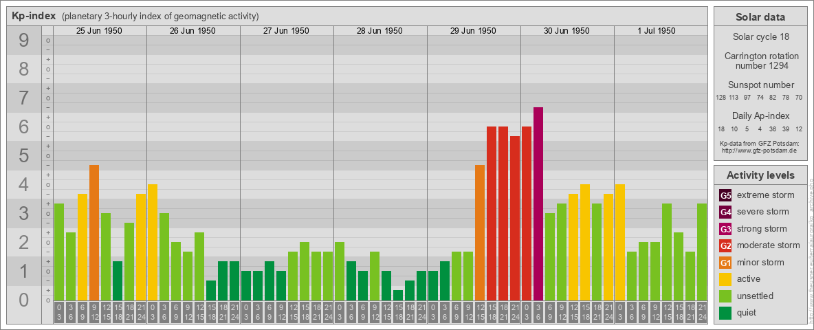Viewport: 814px width, 330px height.
Task: Click the Activity levels panel heading
Action: click(x=760, y=175)
